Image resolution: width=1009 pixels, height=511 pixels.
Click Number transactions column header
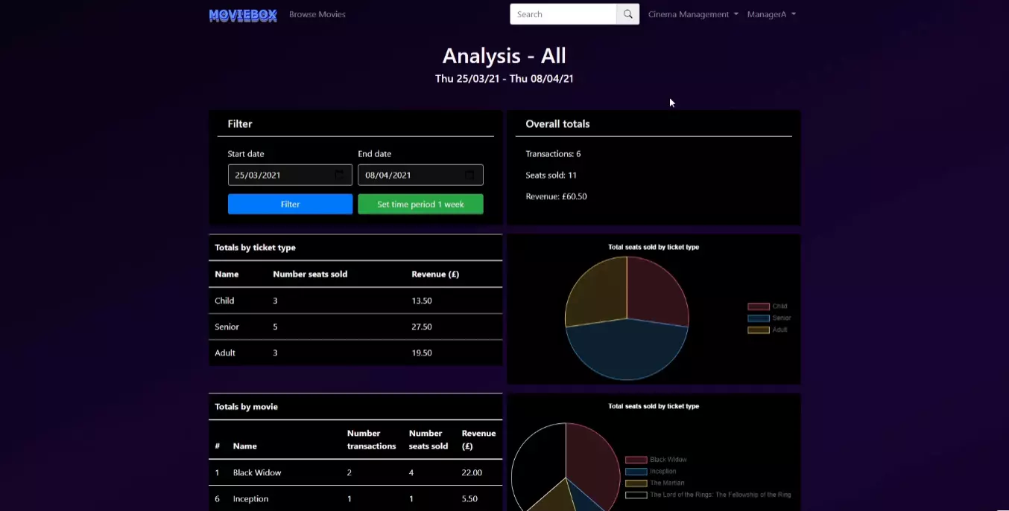[371, 440]
